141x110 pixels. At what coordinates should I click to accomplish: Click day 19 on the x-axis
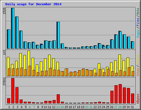coord(83,107)
